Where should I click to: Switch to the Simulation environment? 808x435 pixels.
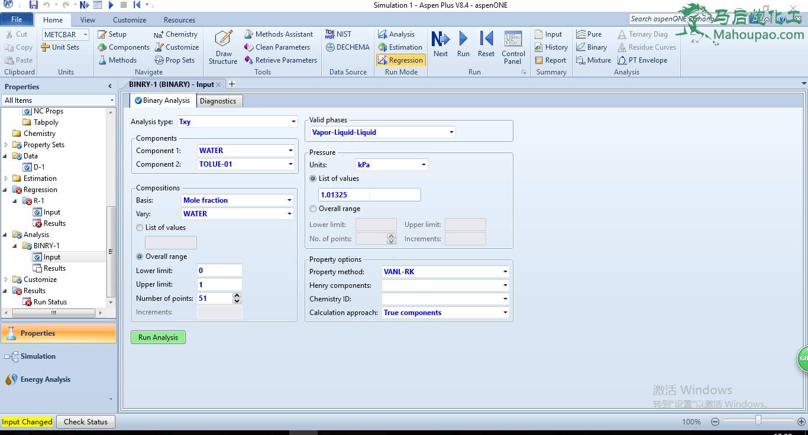[58, 356]
